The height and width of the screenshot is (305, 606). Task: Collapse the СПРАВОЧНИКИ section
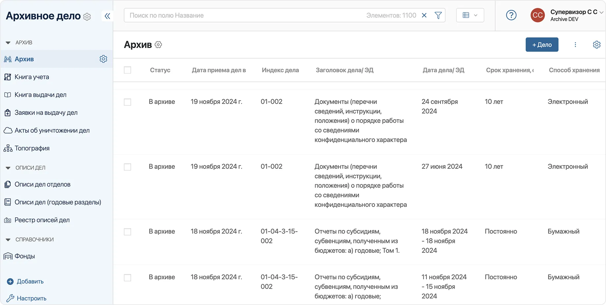pos(8,240)
